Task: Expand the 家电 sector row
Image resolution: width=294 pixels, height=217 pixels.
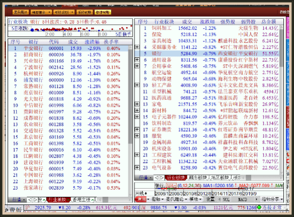Action: point(137,104)
